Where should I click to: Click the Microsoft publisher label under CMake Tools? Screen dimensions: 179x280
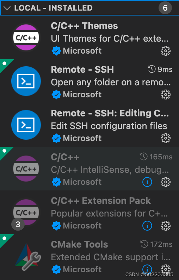tap(82, 269)
